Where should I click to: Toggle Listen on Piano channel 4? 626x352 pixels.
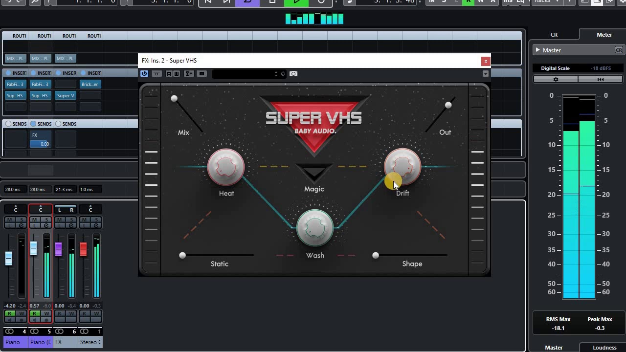pyautogui.click(x=10, y=225)
